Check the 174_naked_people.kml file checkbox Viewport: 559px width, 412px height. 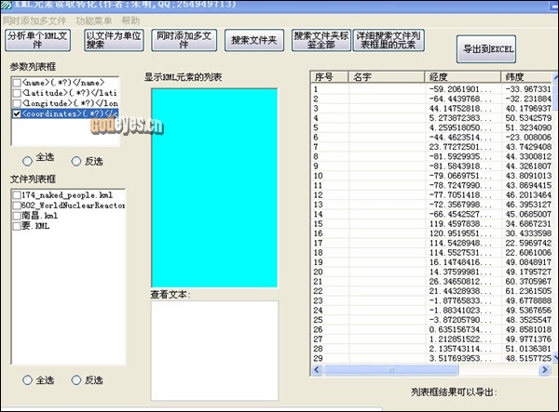(x=17, y=195)
